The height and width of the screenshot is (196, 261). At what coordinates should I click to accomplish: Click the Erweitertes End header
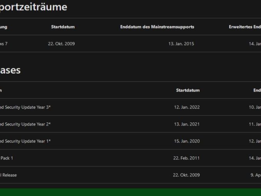point(245,27)
